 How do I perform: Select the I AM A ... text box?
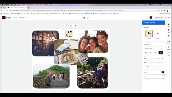coord(69,34)
